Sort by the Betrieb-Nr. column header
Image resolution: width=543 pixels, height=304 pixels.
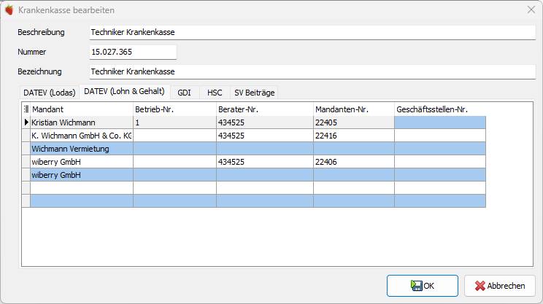pos(175,109)
